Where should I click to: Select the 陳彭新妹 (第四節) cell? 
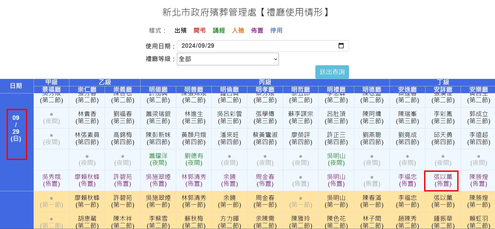click(x=158, y=139)
